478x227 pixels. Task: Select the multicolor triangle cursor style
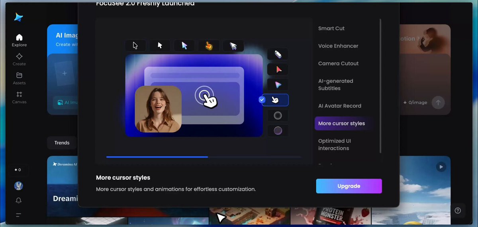(x=278, y=84)
